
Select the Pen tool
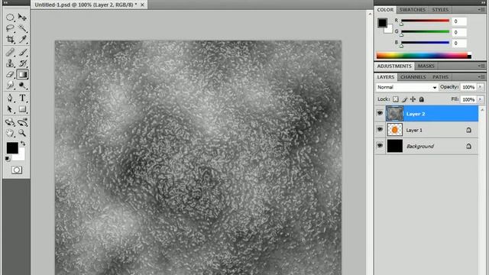point(10,98)
